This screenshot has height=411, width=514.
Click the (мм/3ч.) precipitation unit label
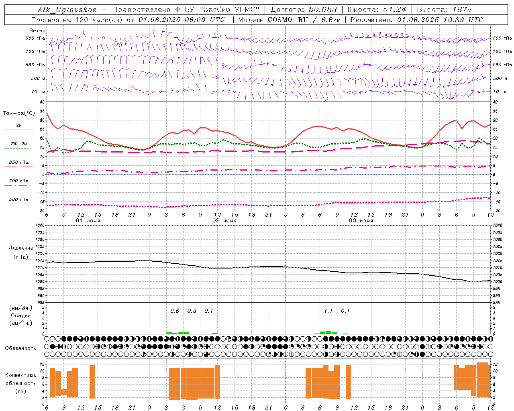[21, 308]
